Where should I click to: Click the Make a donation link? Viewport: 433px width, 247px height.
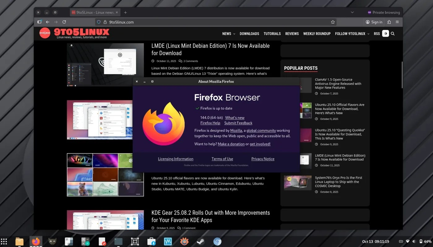[231, 144]
